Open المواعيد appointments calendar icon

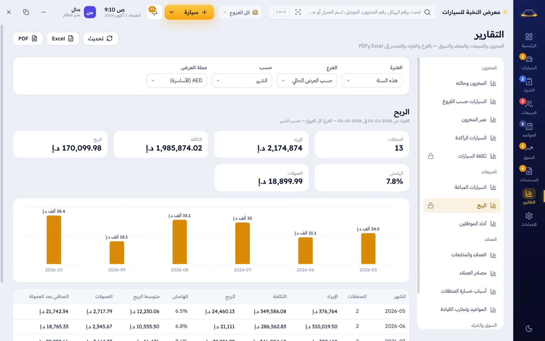(529, 130)
